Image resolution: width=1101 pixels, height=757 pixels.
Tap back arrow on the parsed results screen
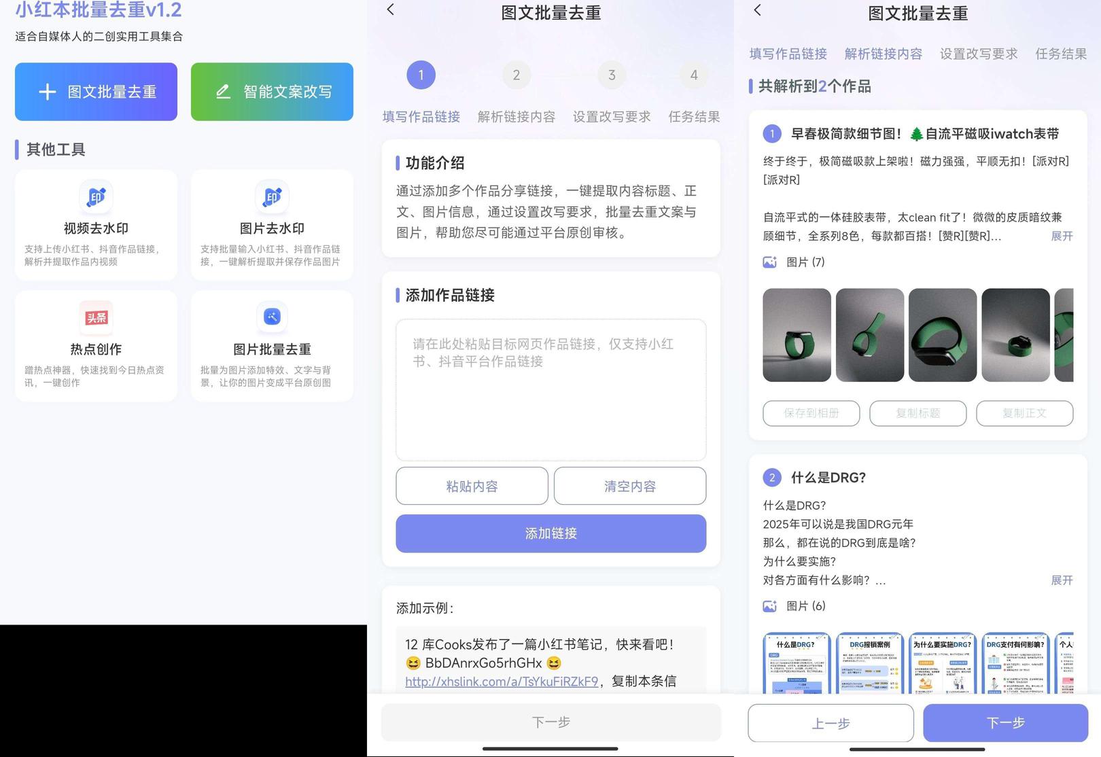pos(758,10)
